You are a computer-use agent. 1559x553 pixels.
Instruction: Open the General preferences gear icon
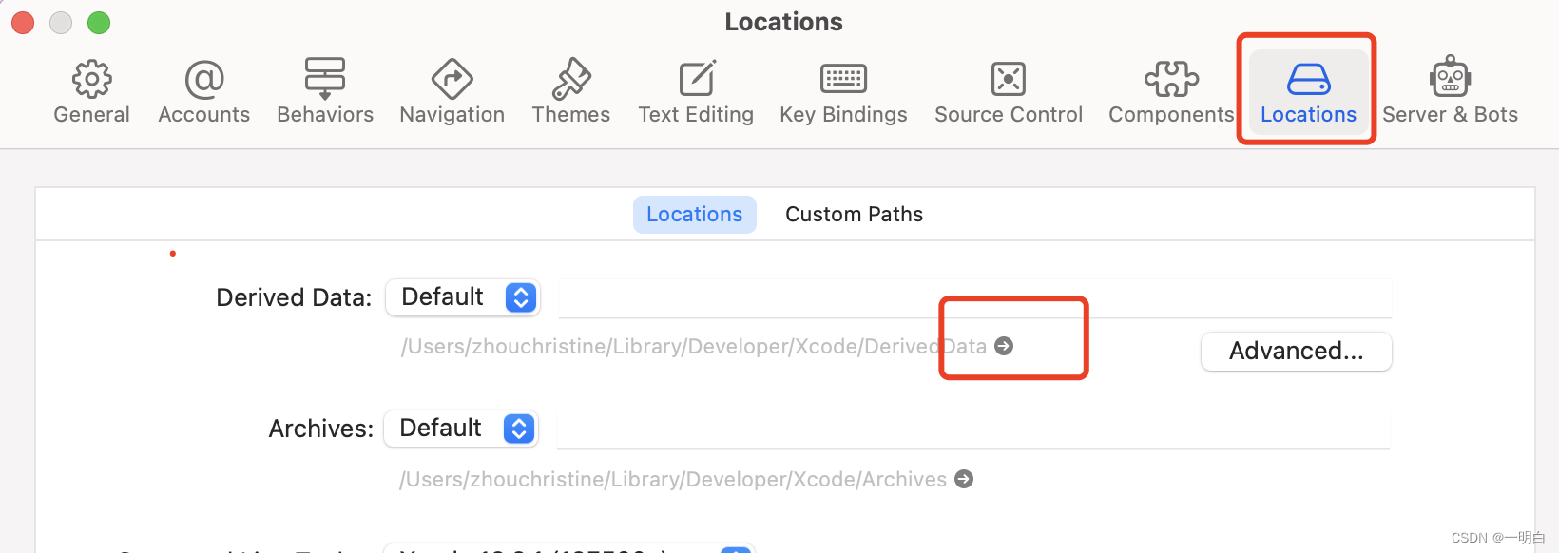92,79
